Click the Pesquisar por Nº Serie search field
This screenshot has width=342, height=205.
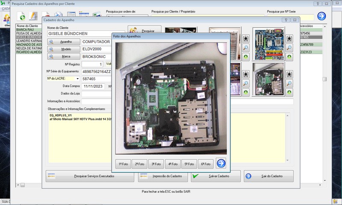[x=290, y=18]
